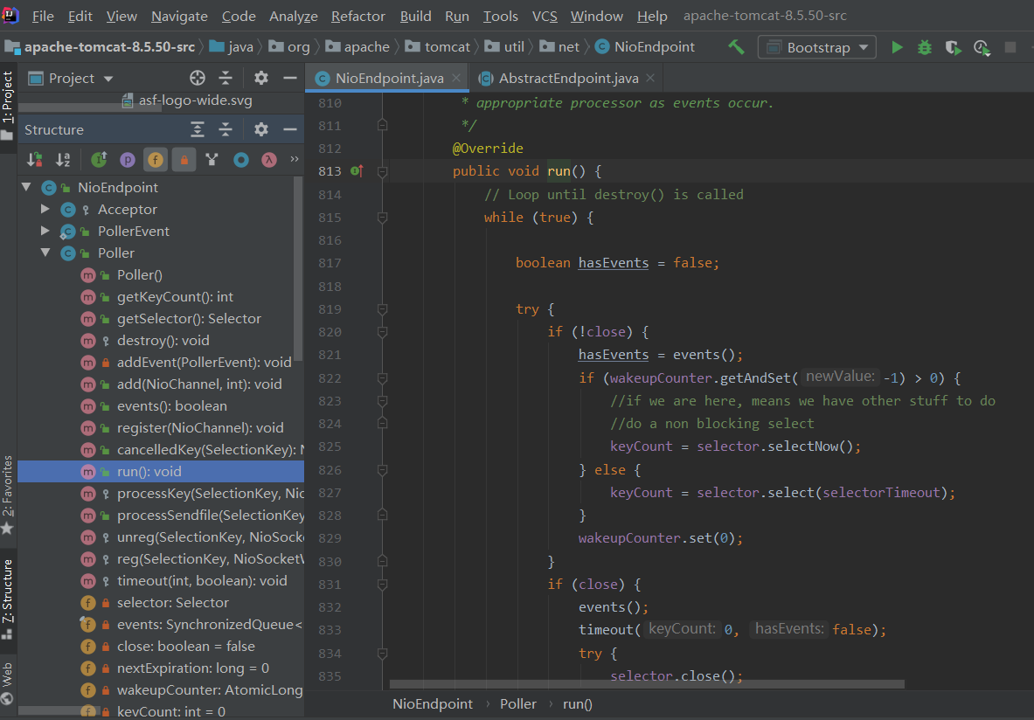
Task: Close the NioEndpoint.java tab
Action: (455, 78)
